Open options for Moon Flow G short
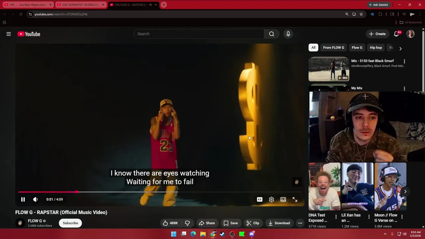Image resolution: width=425 pixels, height=239 pixels. click(x=402, y=217)
